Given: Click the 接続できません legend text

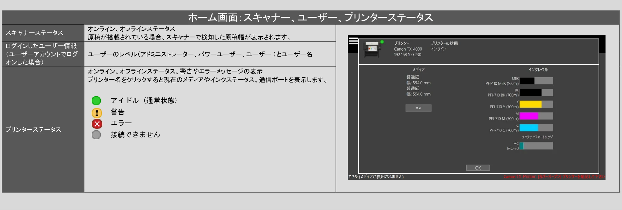Looking at the screenshot, I should (x=135, y=135).
